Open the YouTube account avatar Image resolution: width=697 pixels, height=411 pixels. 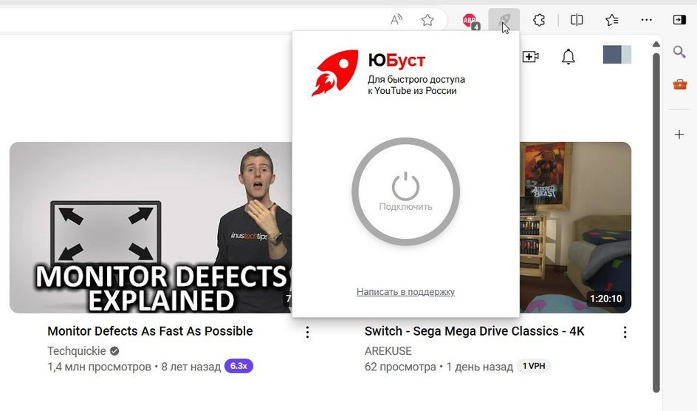point(617,55)
